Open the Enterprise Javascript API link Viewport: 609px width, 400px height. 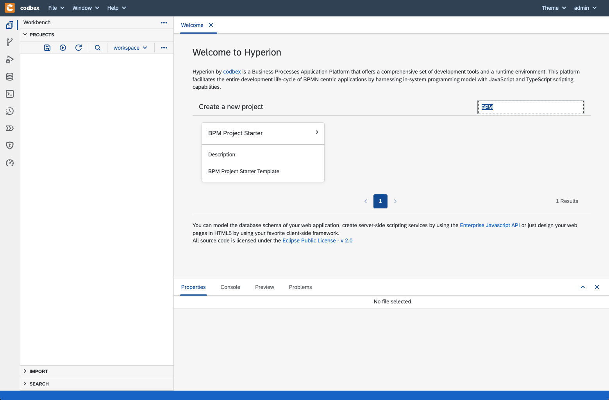tap(490, 225)
